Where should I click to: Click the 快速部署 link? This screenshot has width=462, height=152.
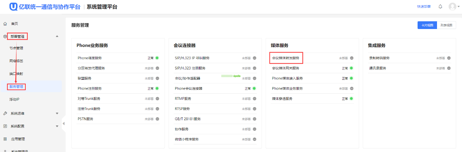pos(423,7)
